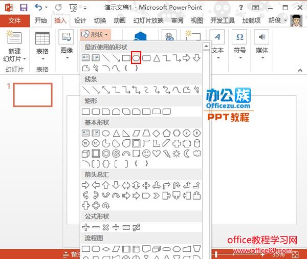The image size is (307, 259).
Task: Open the Review (审阅) tab
Action: pyautogui.click(x=177, y=20)
